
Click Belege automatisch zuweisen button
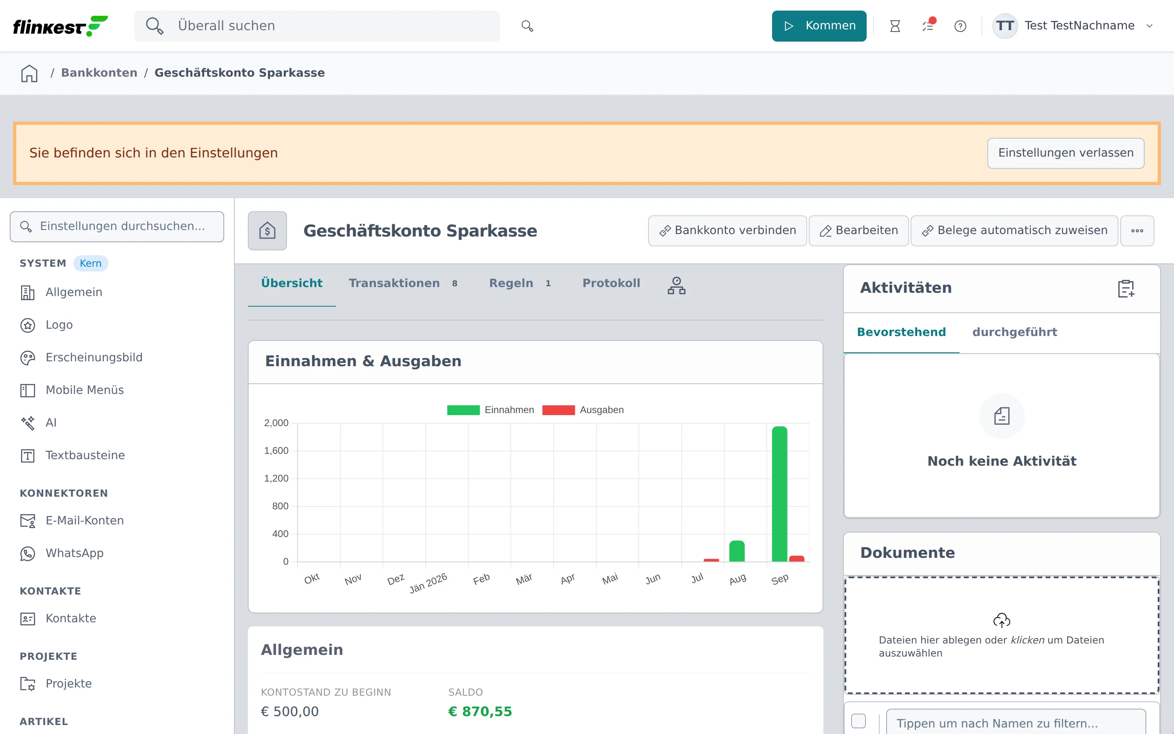[x=1014, y=230]
